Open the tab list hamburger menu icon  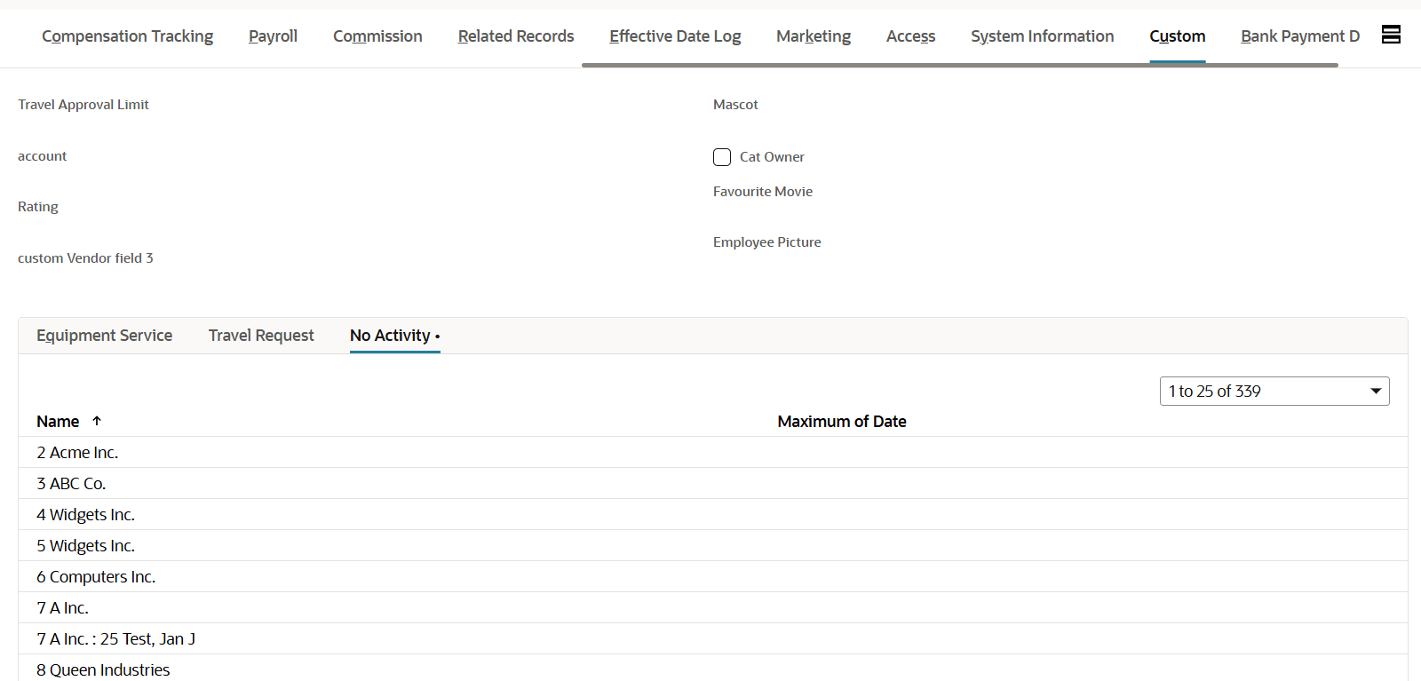1391,35
